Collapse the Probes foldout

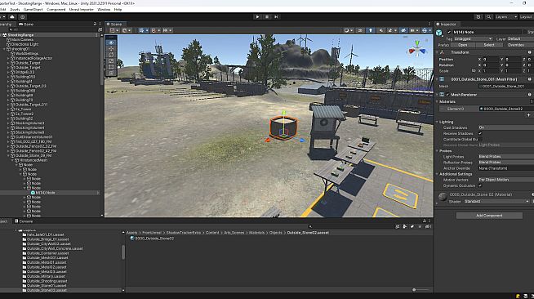click(x=438, y=151)
